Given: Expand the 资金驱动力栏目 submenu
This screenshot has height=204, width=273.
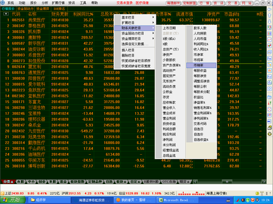Looking at the screenshot, I should pyautogui.click(x=135, y=33).
